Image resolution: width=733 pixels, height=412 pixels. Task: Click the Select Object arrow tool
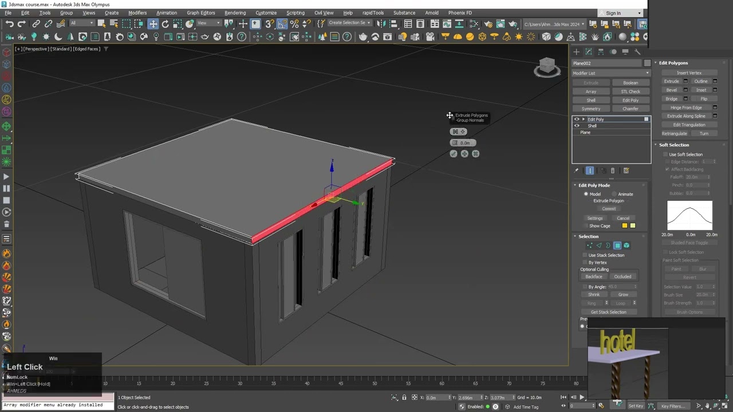pos(101,23)
